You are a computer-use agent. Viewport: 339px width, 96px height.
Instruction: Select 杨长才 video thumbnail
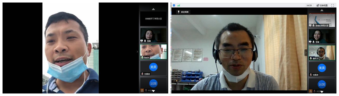pos(322,53)
